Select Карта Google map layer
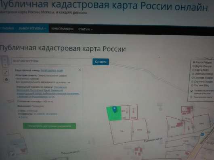Viewport: 214px width, 160px height. coord(202,66)
